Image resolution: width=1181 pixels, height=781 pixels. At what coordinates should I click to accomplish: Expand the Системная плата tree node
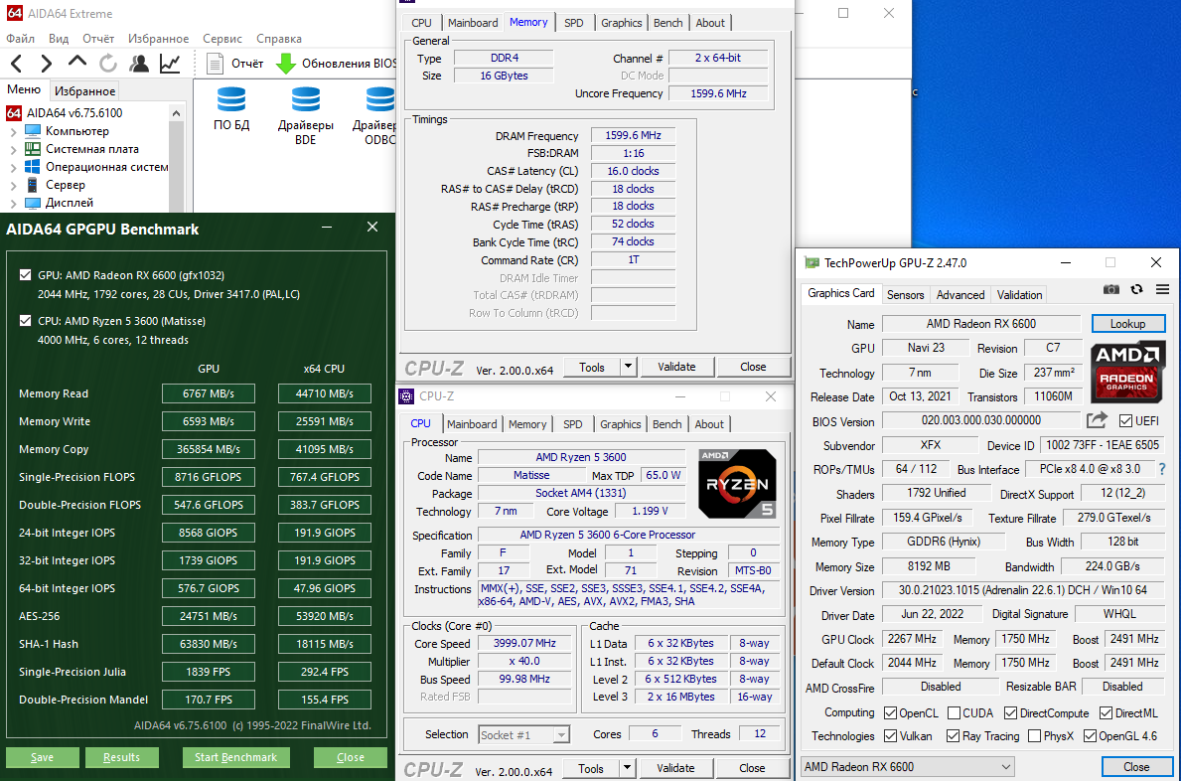[13, 150]
